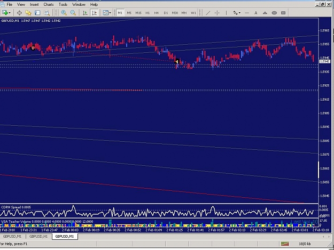Click the 1.5942 current price label
Image resolution: width=334 pixels, height=250 pixels.
click(324, 61)
